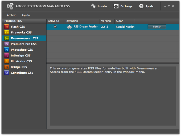Screen dimensions: 181x136
Task: Select InDesign CS5 product label
Action: [21, 55]
